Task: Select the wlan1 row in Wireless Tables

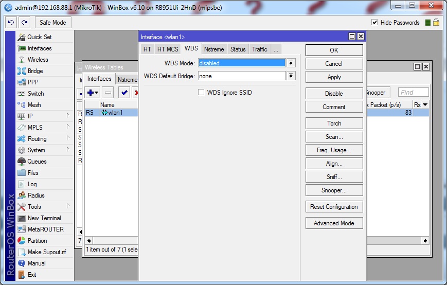Action: (111, 113)
